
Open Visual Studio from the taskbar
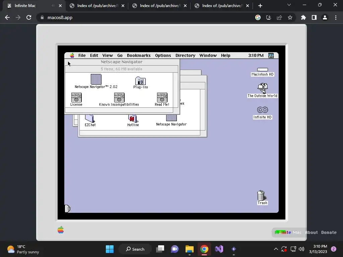pos(219,249)
